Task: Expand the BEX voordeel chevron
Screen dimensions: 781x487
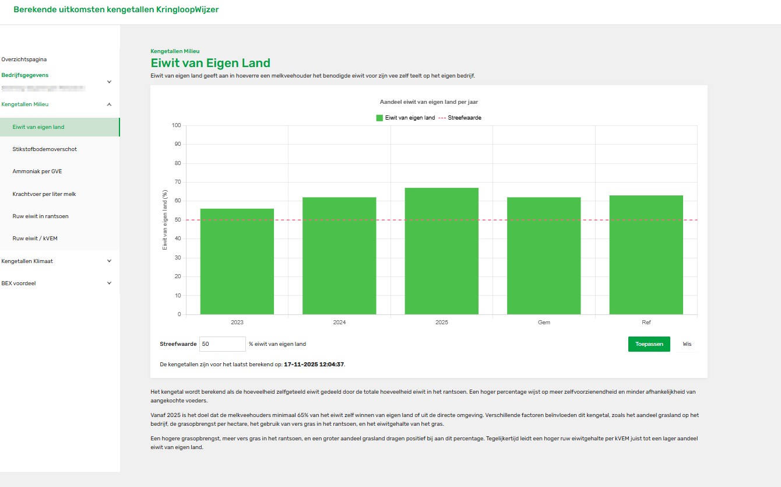Action: click(x=109, y=283)
